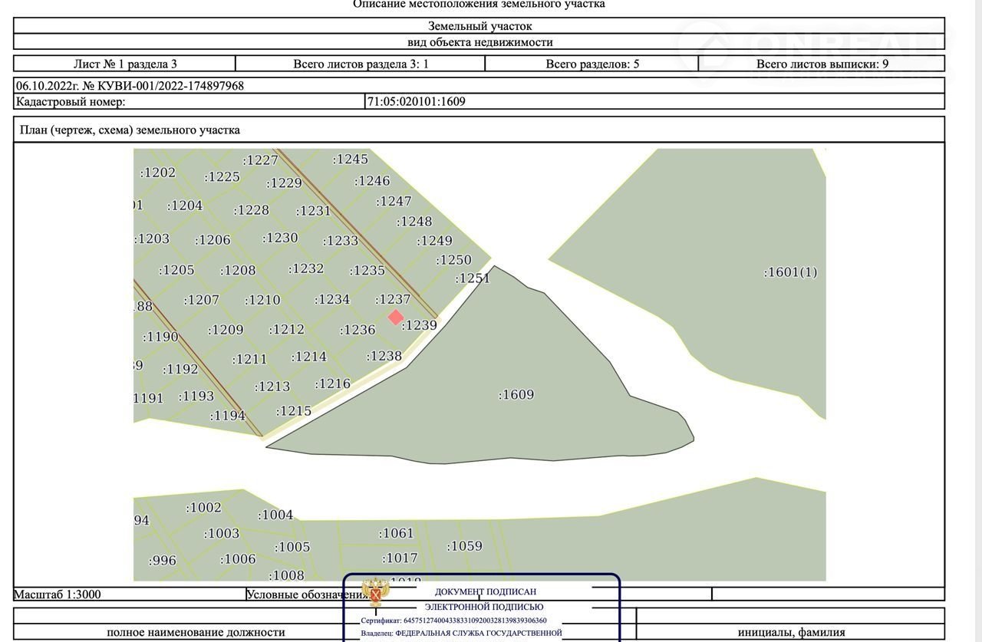Click the request number КУВИ-001/2022-174897968
Viewport: 982px width, 642px height.
(x=130, y=86)
